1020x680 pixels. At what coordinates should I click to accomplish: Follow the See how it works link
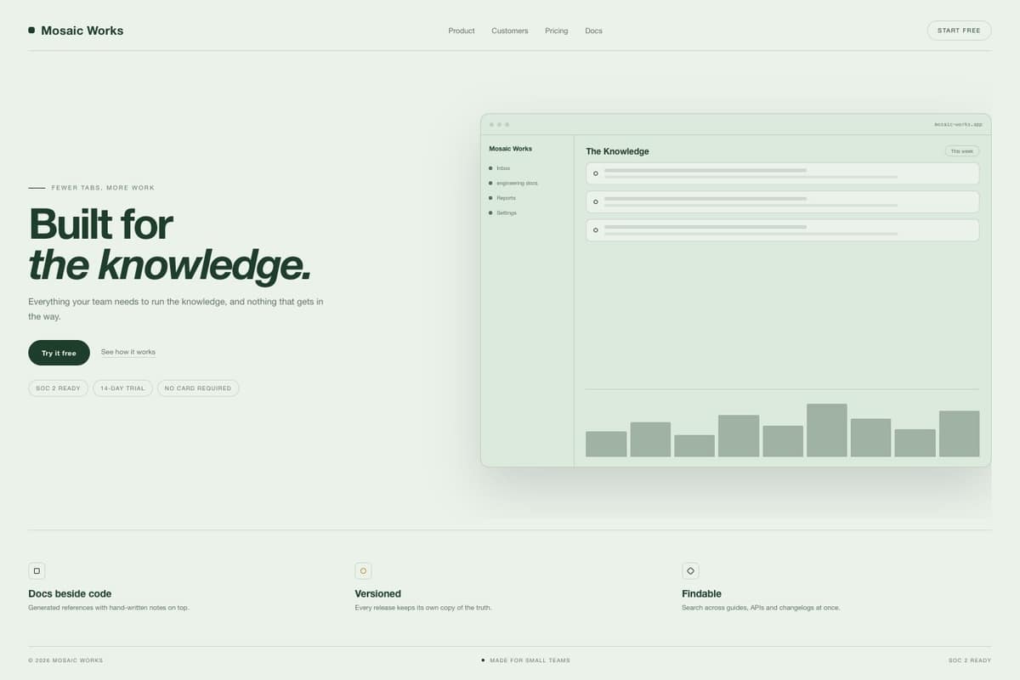point(128,352)
